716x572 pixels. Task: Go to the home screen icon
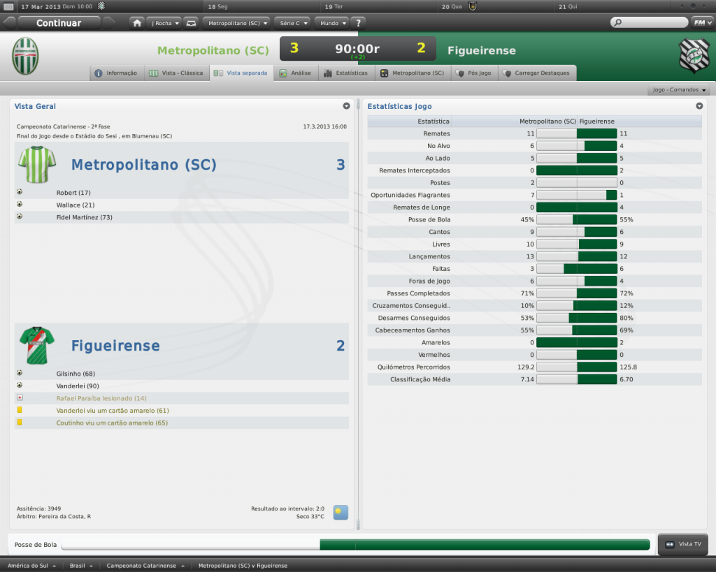point(137,22)
